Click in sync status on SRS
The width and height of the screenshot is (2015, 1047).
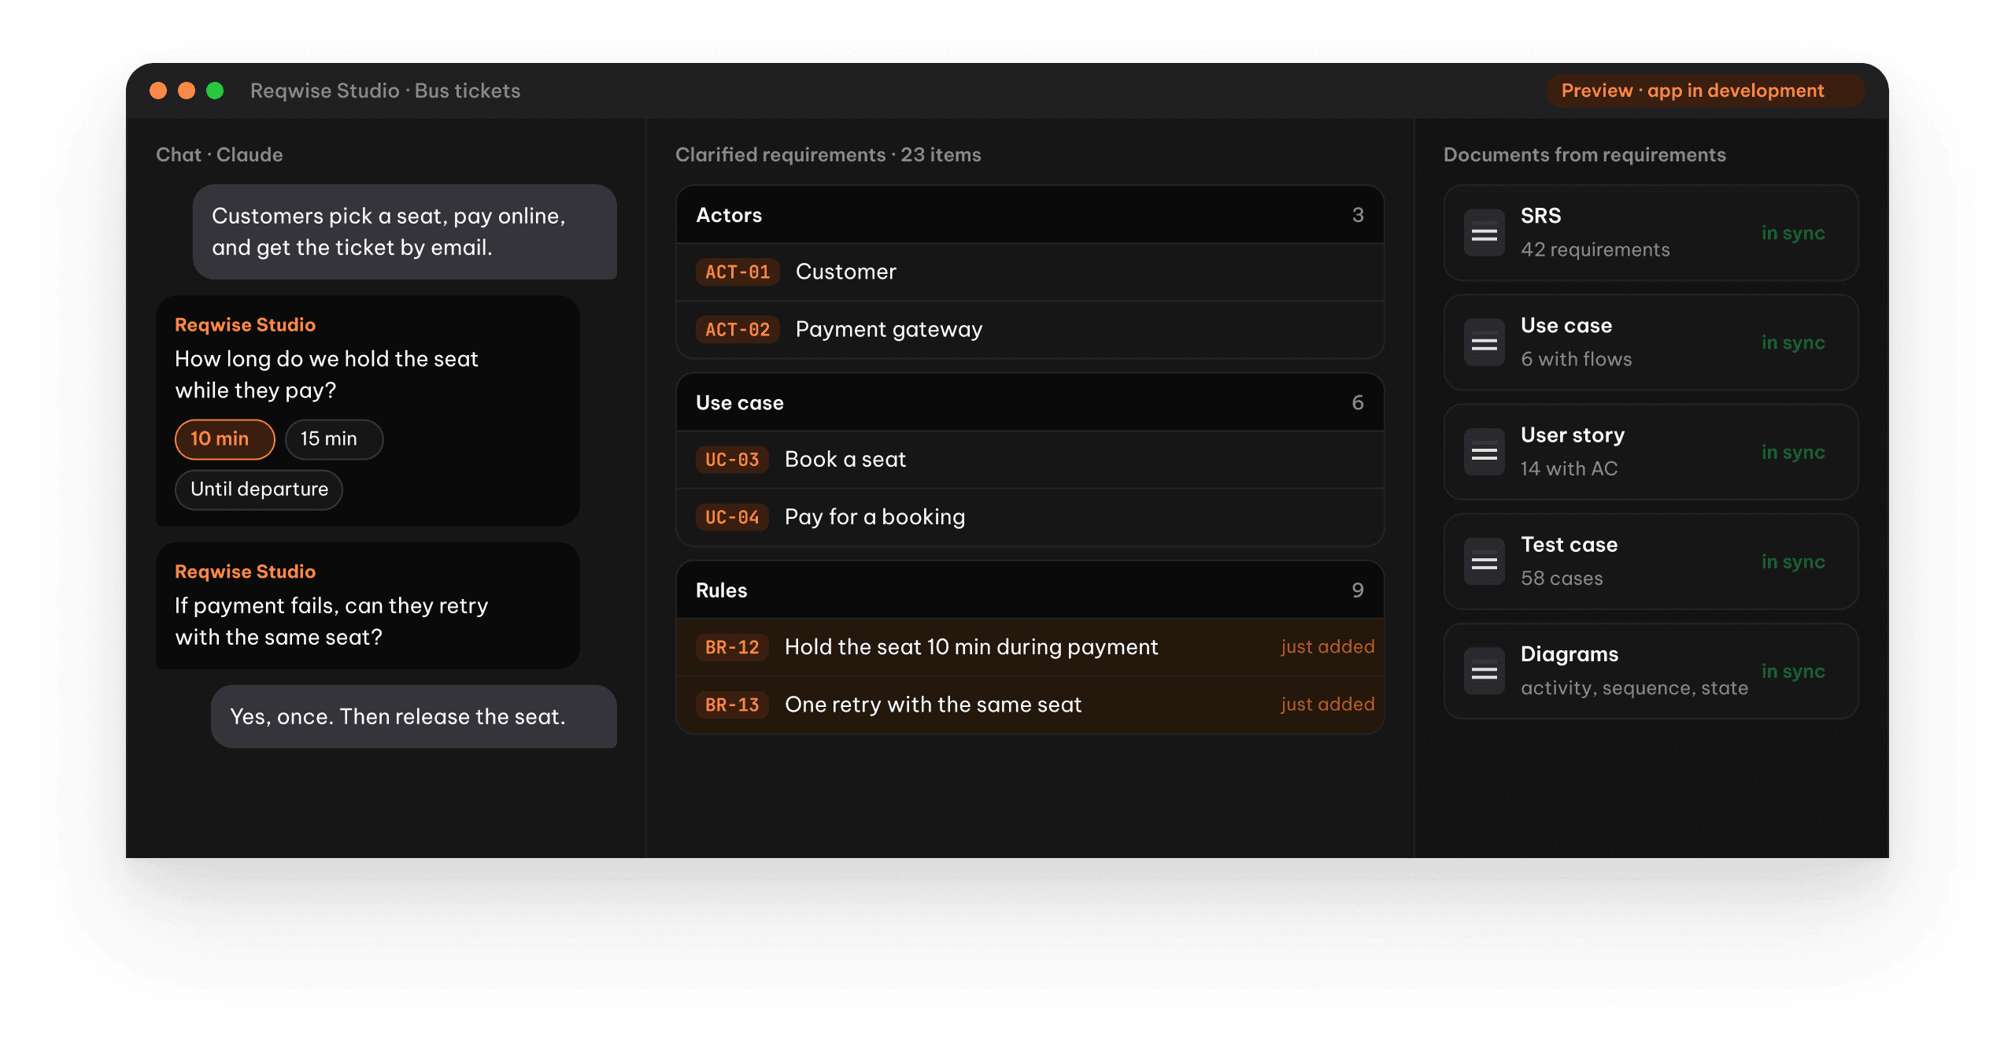pyautogui.click(x=1793, y=233)
